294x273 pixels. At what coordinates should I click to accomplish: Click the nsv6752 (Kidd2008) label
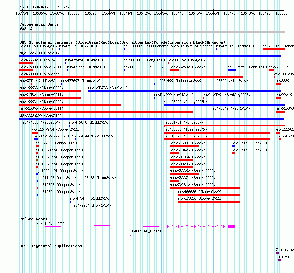tap(38, 81)
